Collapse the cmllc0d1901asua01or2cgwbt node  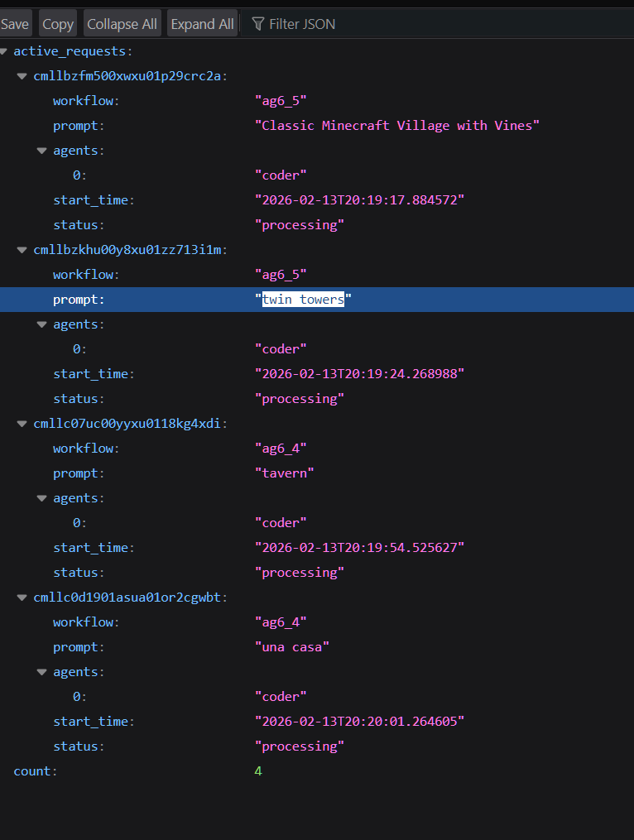tap(22, 597)
